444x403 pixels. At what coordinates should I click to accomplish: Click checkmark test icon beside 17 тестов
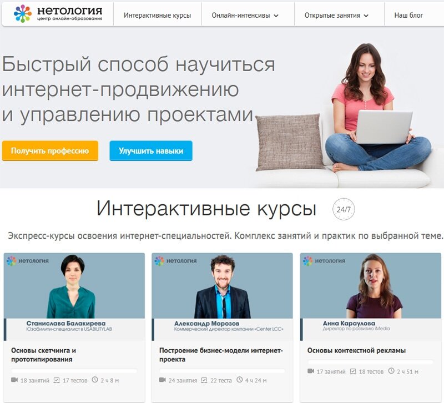57,380
